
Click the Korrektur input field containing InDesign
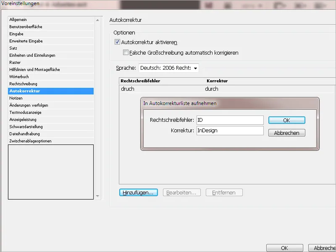tap(230, 131)
